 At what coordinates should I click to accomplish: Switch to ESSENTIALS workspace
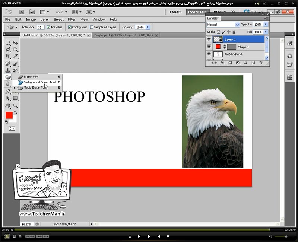pos(198,12)
